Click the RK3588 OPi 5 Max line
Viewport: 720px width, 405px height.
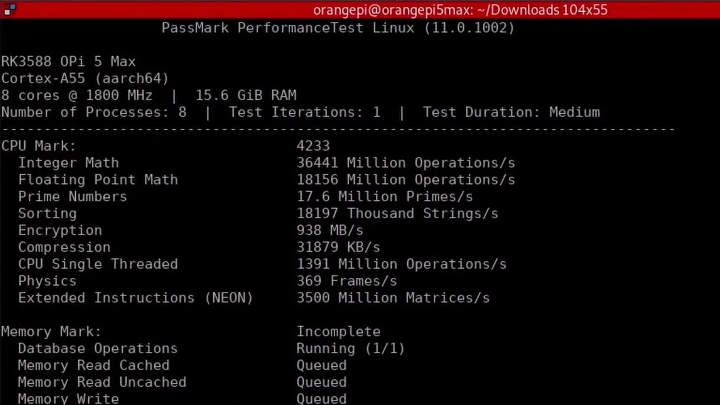coord(68,61)
